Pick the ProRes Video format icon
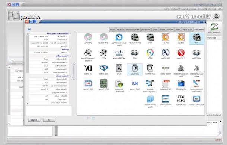 (x=166, y=100)
